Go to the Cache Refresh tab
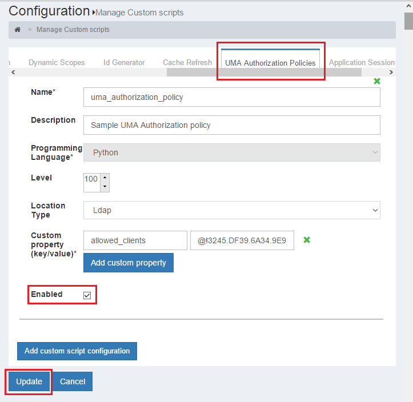This screenshot has height=402, width=413. (x=187, y=63)
